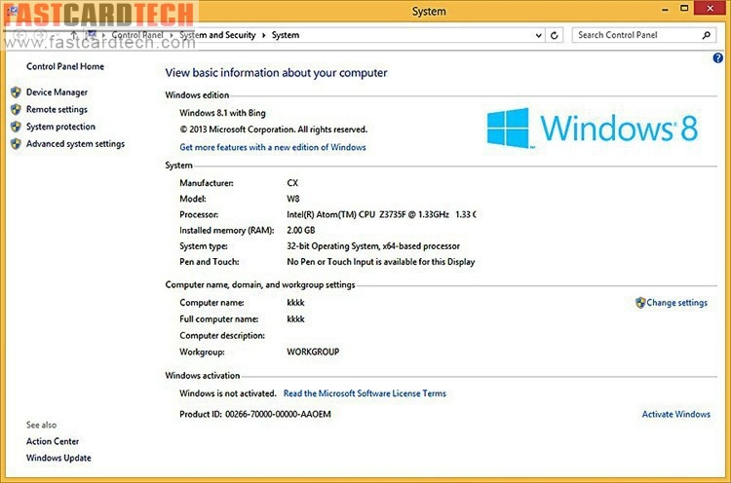The height and width of the screenshot is (483, 731).
Task: Click 'No Pen or Touch Input' text
Action: [x=381, y=262]
